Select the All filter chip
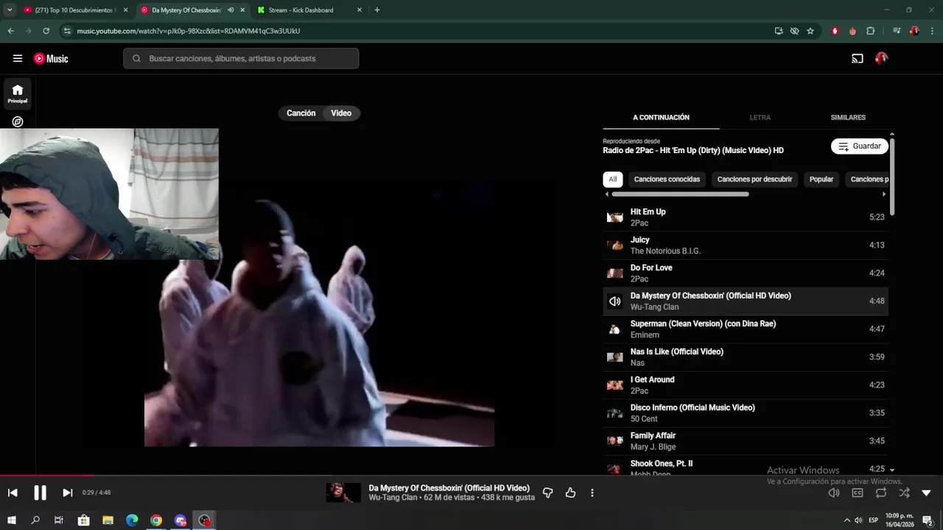The height and width of the screenshot is (530, 943). [612, 180]
